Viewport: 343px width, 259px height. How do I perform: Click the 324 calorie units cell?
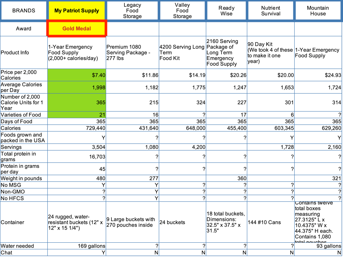[183, 102]
